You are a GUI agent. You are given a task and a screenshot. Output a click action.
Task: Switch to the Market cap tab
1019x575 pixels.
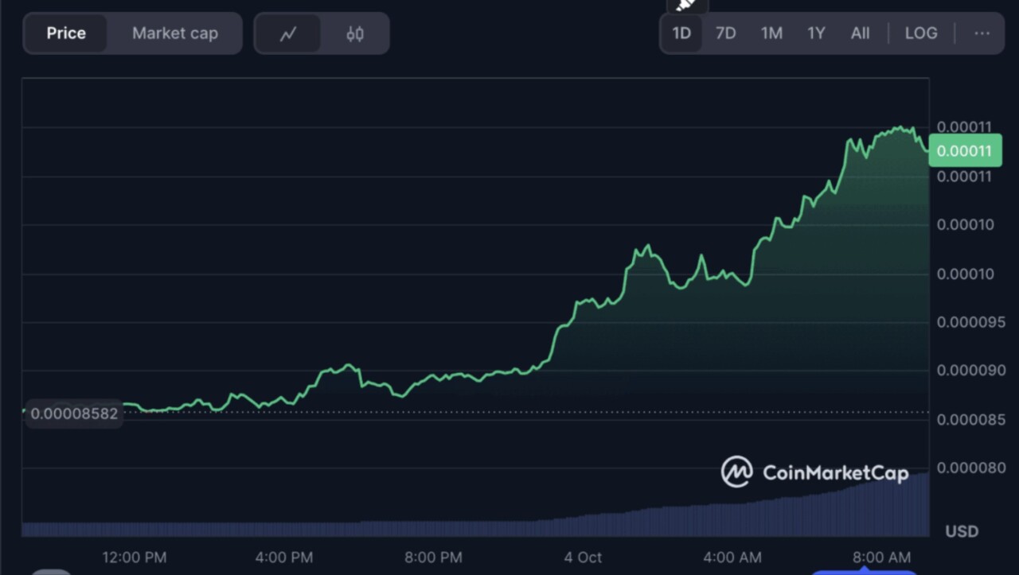coord(174,33)
